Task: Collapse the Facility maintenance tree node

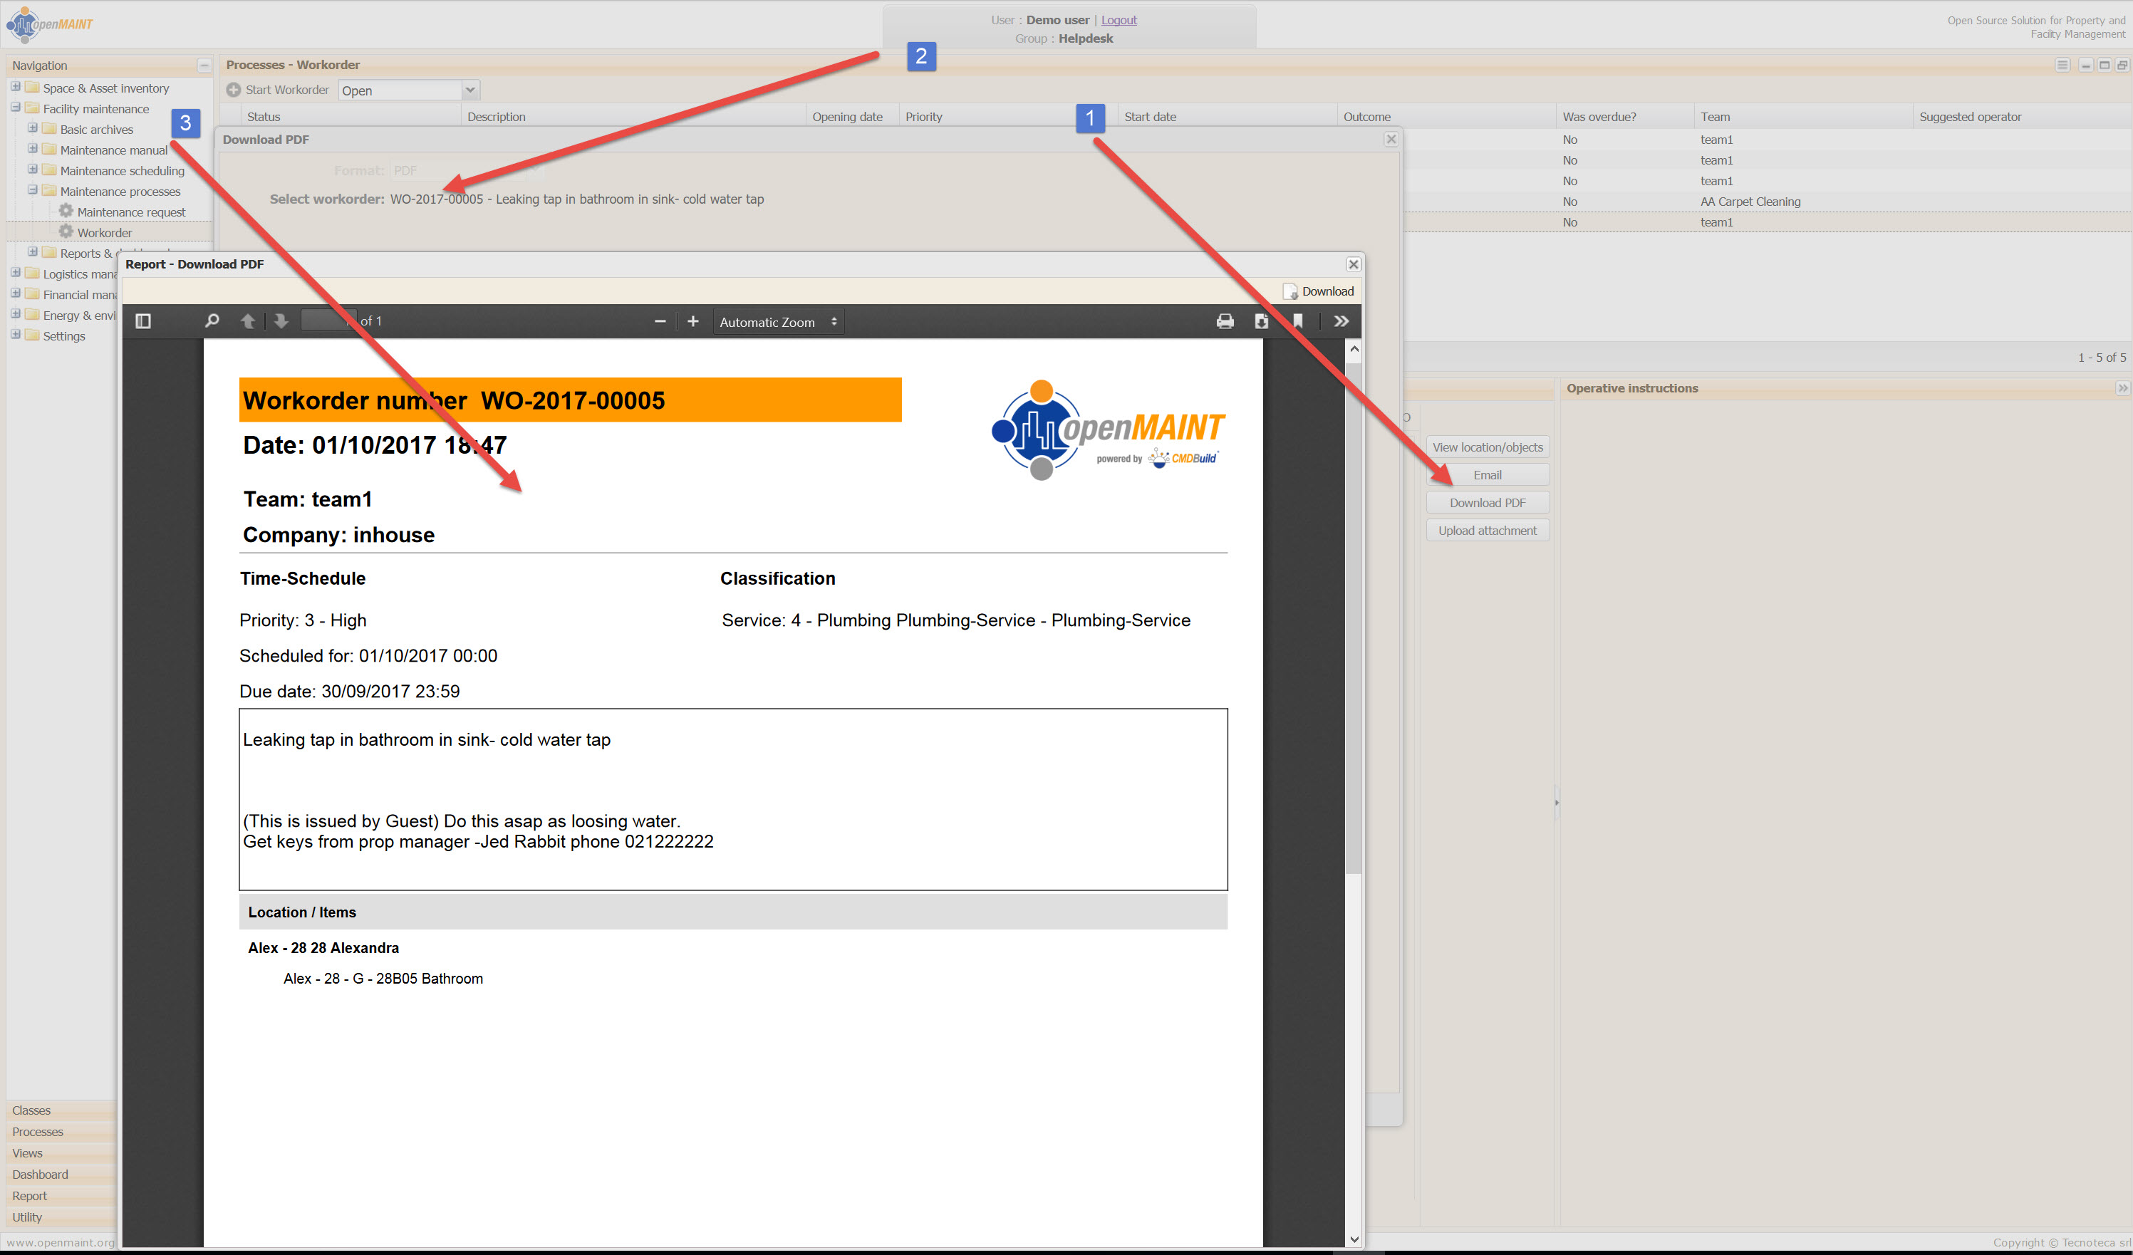Action: click(x=15, y=108)
